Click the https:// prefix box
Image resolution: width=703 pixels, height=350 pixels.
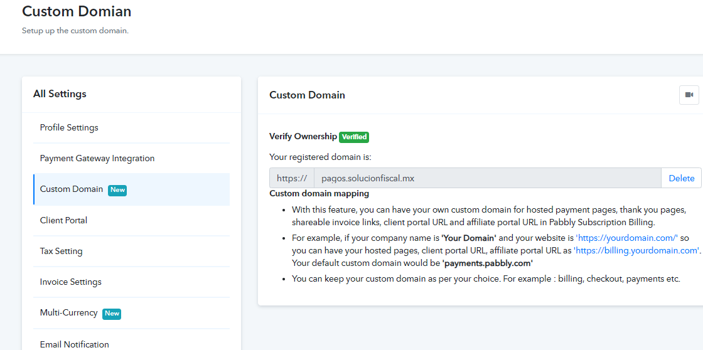coord(292,178)
